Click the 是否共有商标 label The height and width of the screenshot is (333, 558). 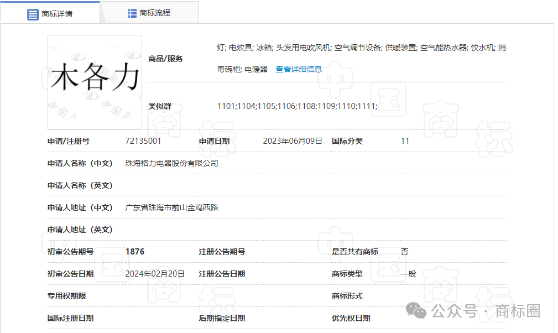point(355,252)
